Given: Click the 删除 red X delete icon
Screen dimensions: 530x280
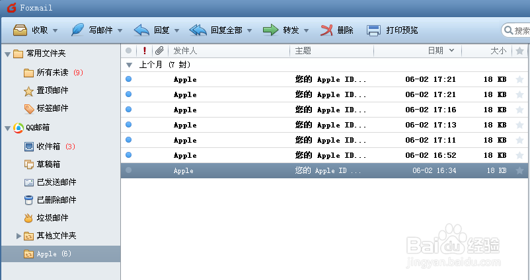Looking at the screenshot, I should [326, 30].
